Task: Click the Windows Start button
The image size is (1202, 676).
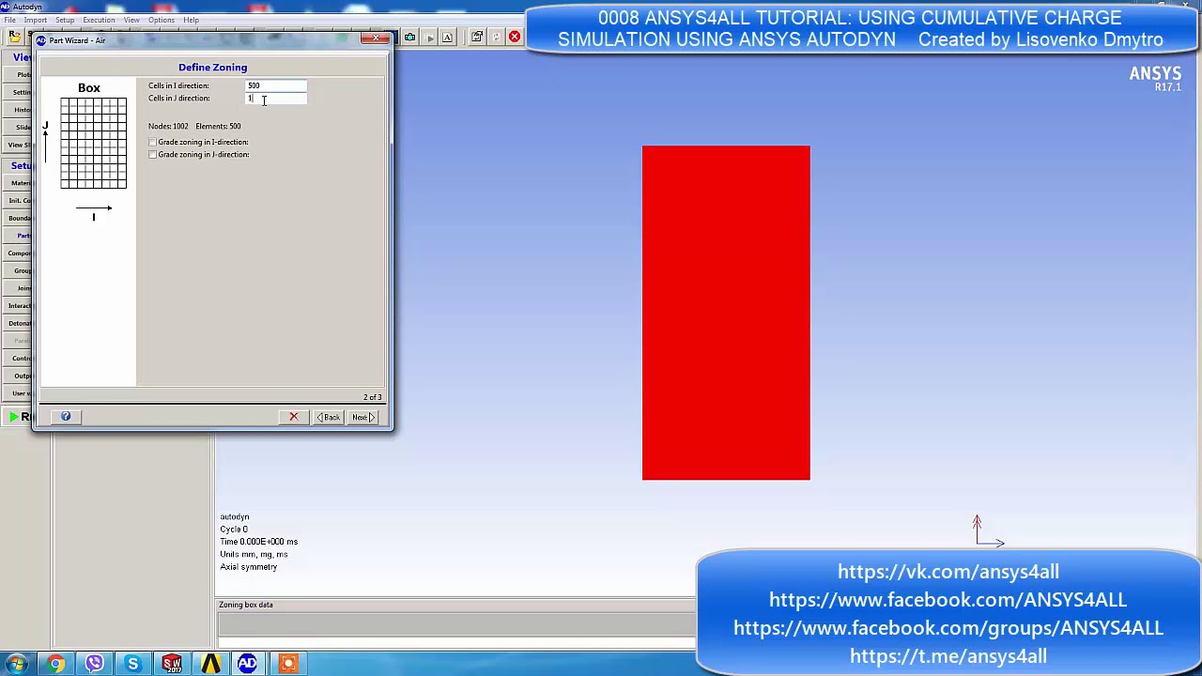Action: tap(17, 664)
